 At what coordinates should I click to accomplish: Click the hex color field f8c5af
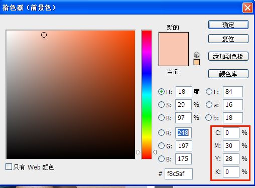179,174
